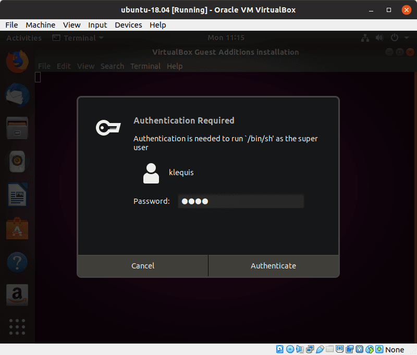Click the display settings status bar icon

(340, 349)
